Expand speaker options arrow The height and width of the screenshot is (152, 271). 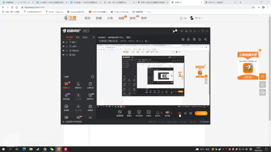click(171, 113)
